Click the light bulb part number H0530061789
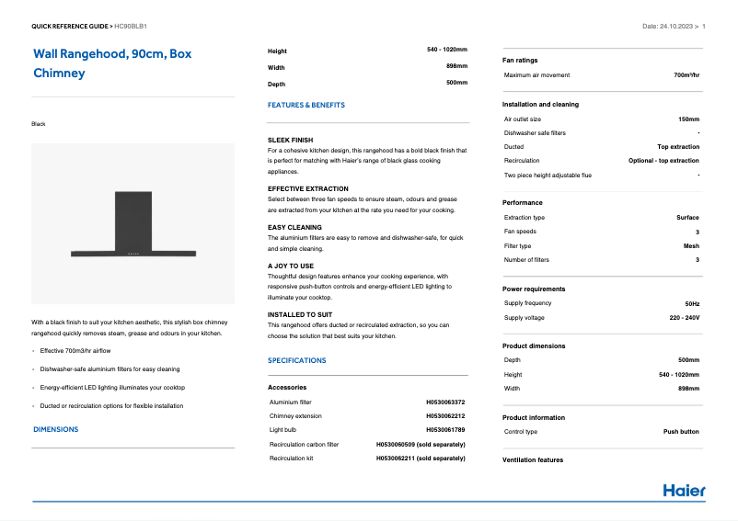Image resolution: width=738 pixels, height=521 pixels. [x=445, y=430]
